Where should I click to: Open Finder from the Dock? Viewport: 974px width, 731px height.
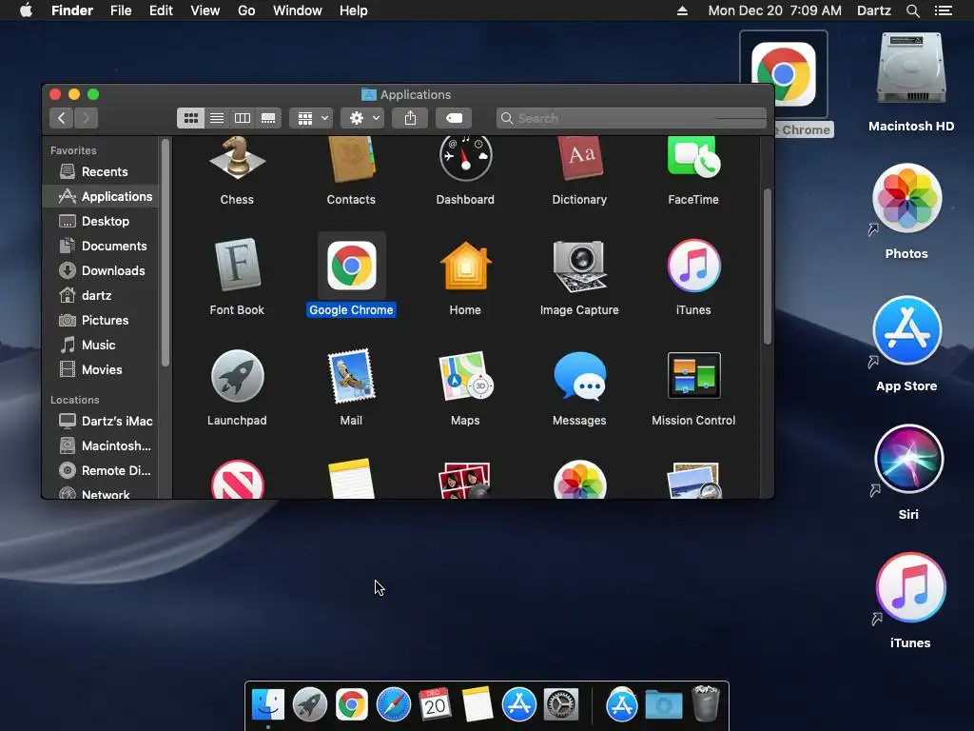[x=267, y=705]
